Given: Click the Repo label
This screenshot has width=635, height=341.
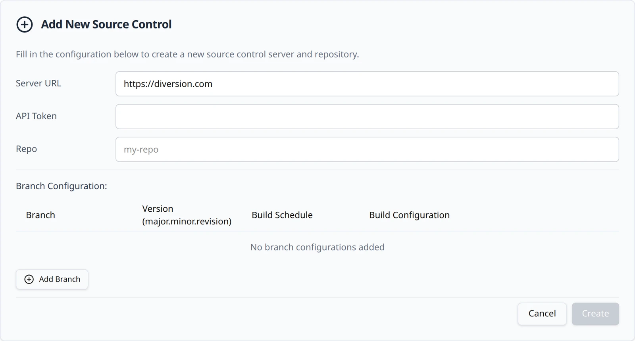Looking at the screenshot, I should [26, 149].
